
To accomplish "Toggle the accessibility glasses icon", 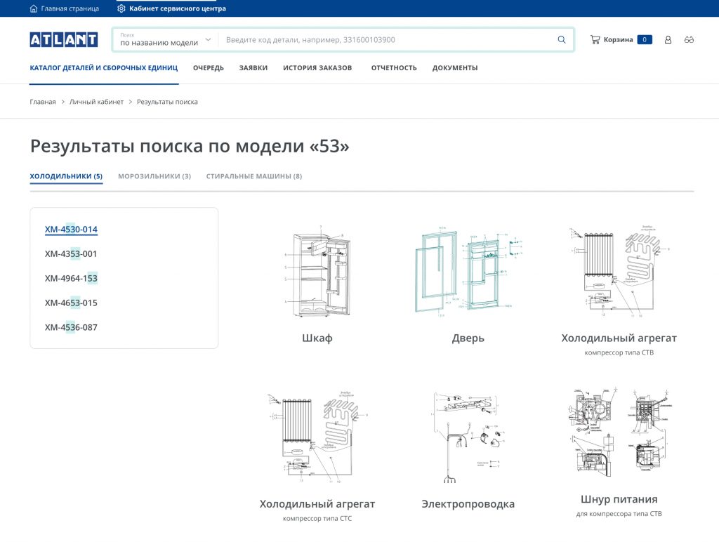I will pyautogui.click(x=689, y=40).
